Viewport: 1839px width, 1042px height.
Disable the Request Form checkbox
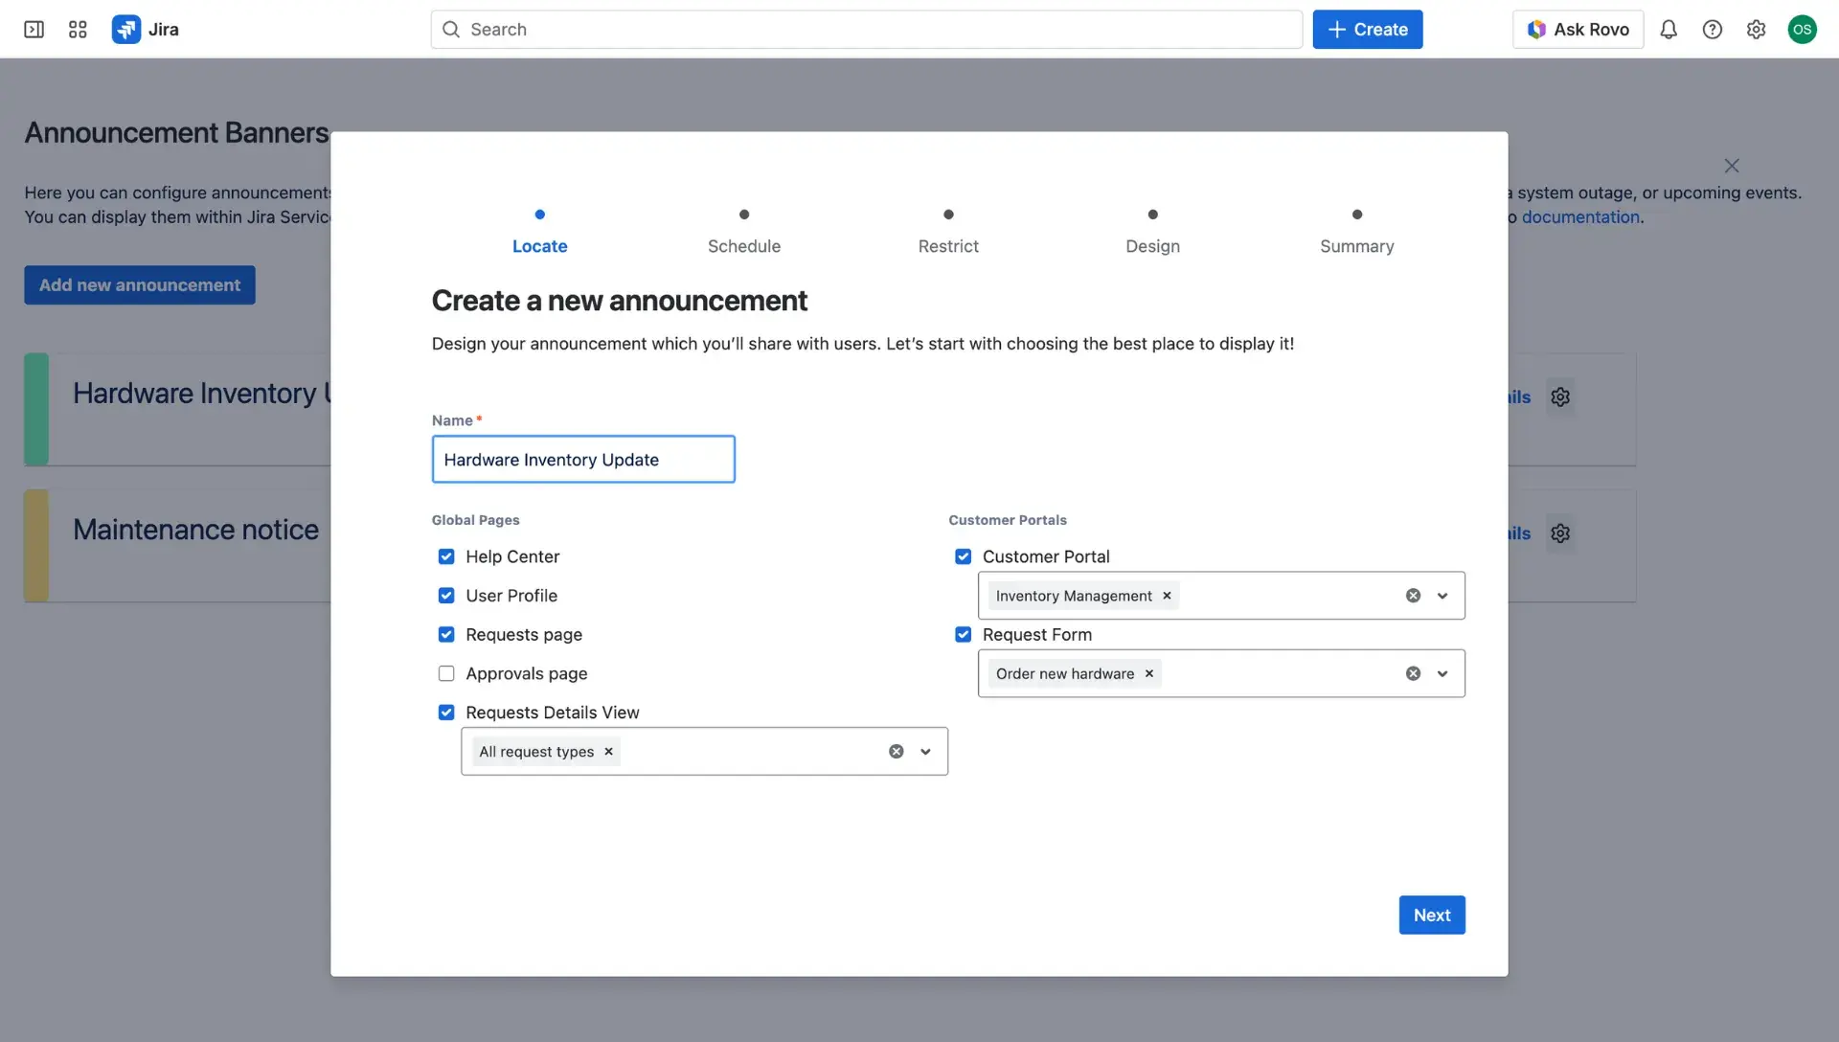[x=963, y=634]
